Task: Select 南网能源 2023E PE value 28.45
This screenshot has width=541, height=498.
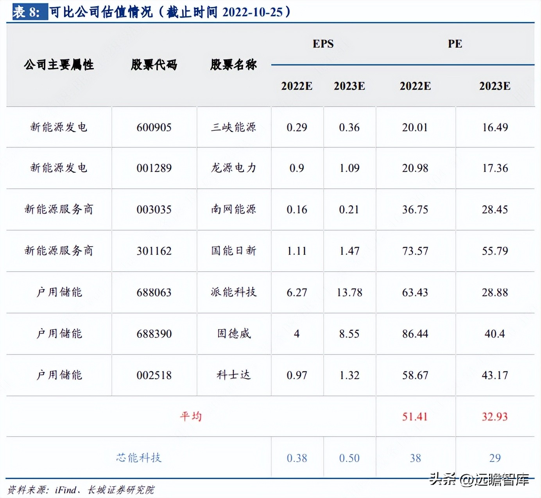Action: [495, 210]
